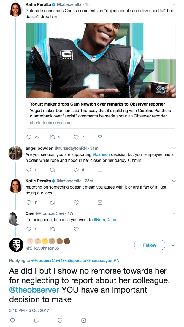
Task: Open the @dannon mention in angel's reply
Action: pyautogui.click(x=101, y=154)
